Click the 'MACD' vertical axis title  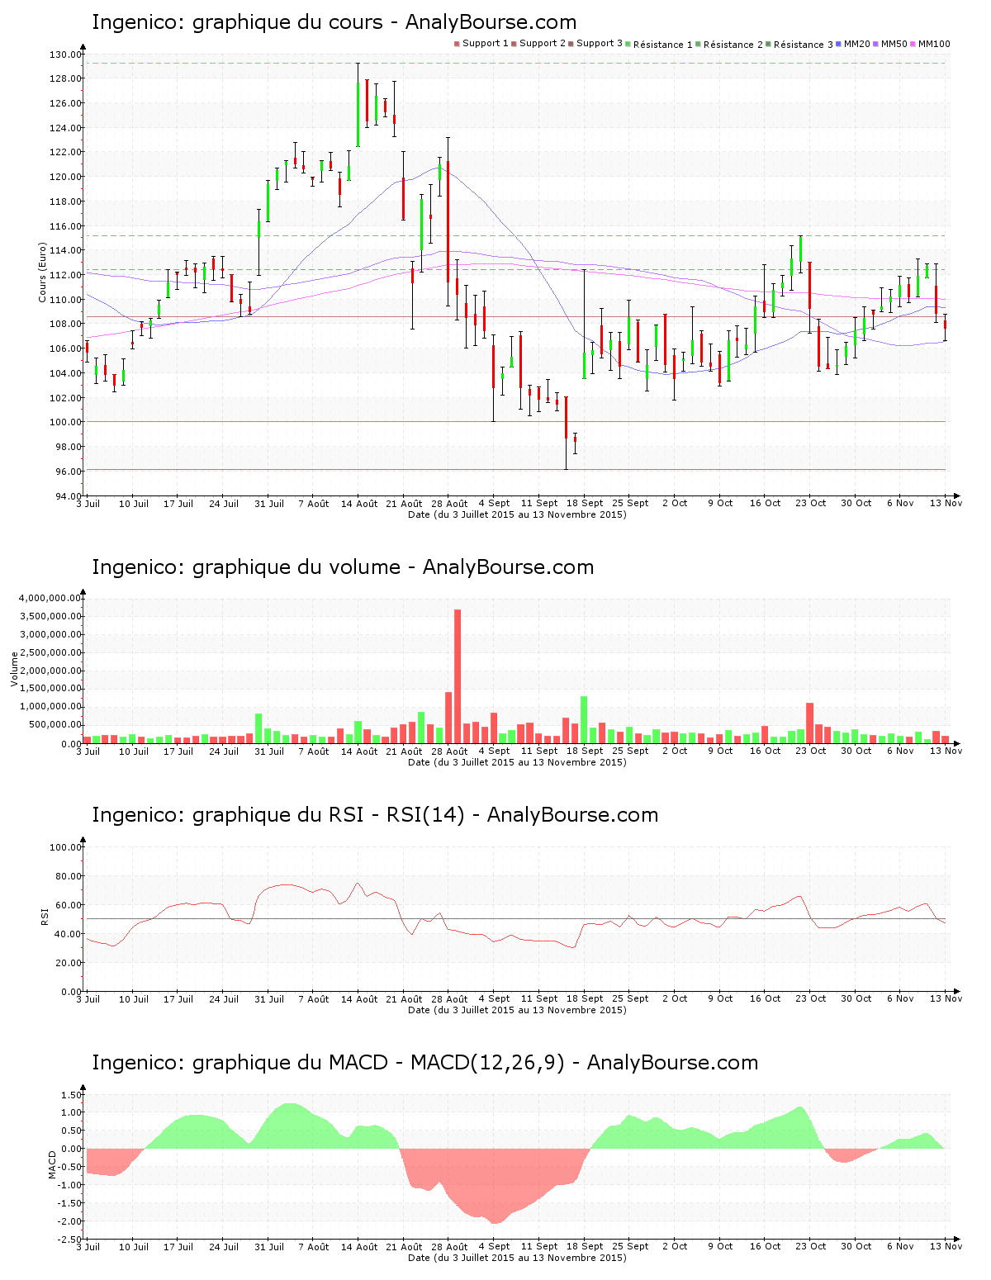[52, 1164]
